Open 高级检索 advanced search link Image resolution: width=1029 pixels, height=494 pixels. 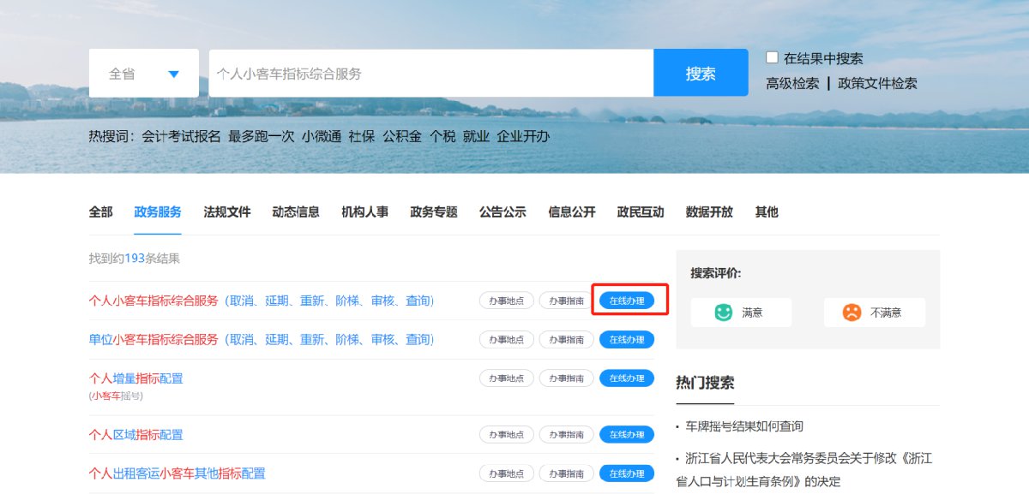tap(792, 84)
